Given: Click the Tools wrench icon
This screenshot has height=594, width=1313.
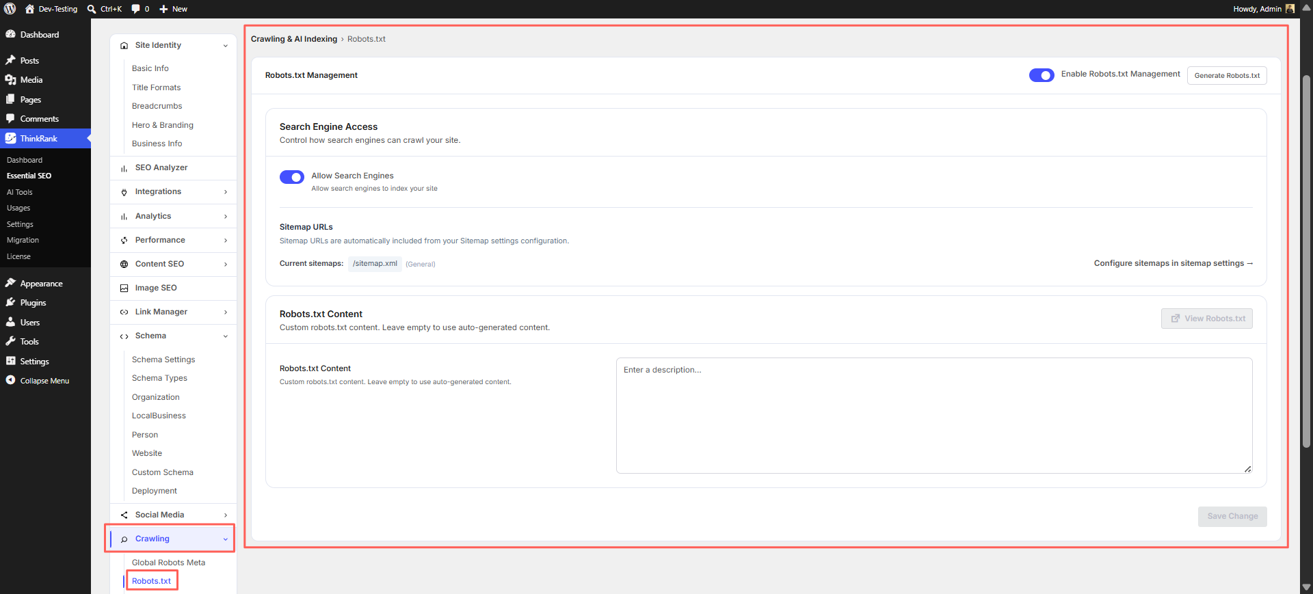Looking at the screenshot, I should coord(10,341).
